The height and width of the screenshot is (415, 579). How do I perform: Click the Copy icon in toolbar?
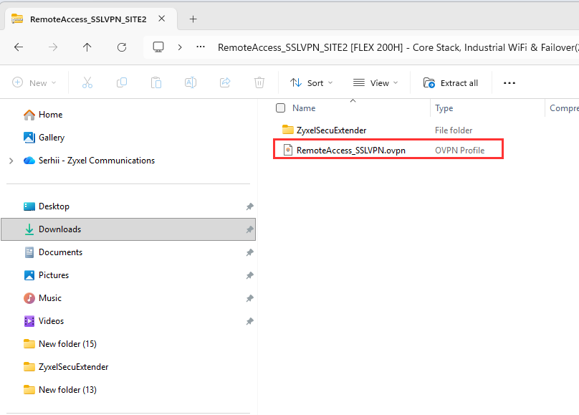(x=122, y=82)
